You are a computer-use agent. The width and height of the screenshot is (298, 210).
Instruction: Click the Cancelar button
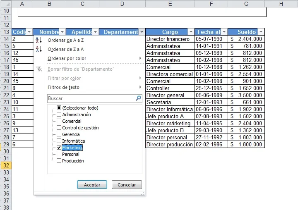tap(127, 184)
